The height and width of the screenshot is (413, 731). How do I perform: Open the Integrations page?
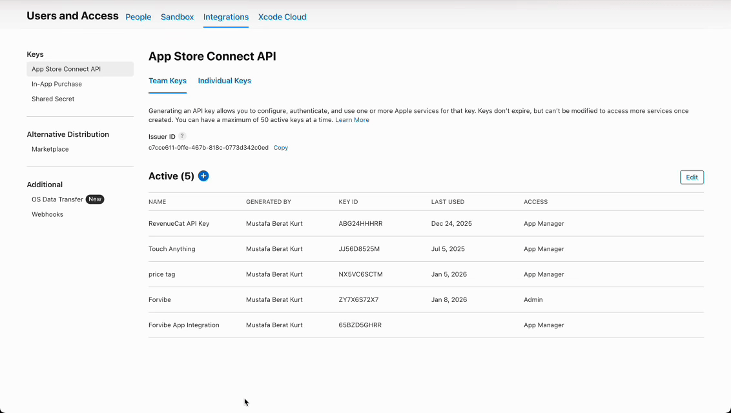pos(226,17)
